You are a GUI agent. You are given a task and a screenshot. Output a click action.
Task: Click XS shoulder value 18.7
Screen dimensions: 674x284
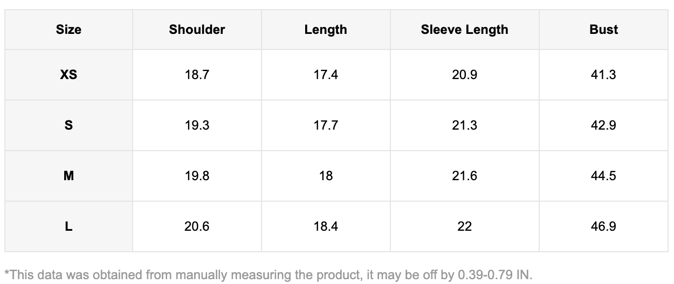pos(197,75)
